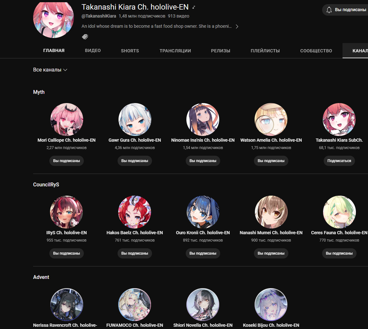Open IRyS channel avatar
368x329 pixels.
(67, 212)
